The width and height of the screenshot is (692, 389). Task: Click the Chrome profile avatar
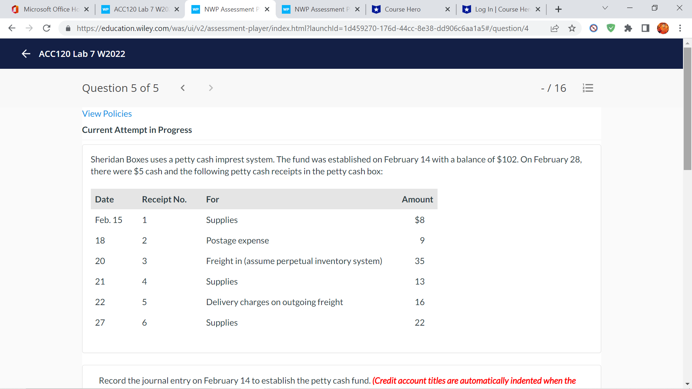coord(663,28)
